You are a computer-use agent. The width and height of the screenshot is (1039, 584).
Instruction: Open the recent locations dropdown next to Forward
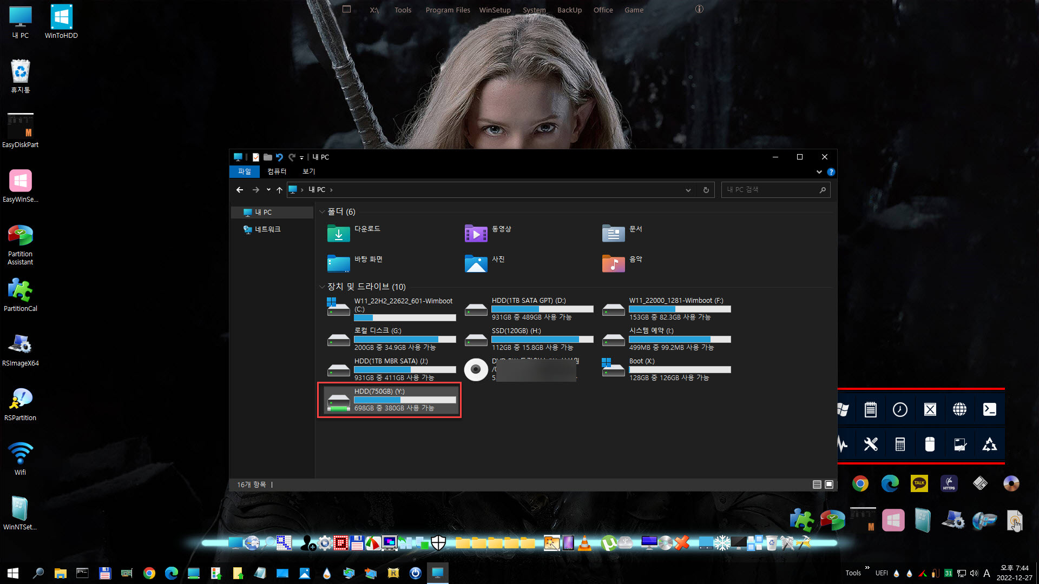(268, 190)
